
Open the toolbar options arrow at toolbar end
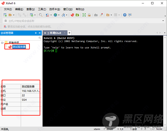click(x=165, y=16)
